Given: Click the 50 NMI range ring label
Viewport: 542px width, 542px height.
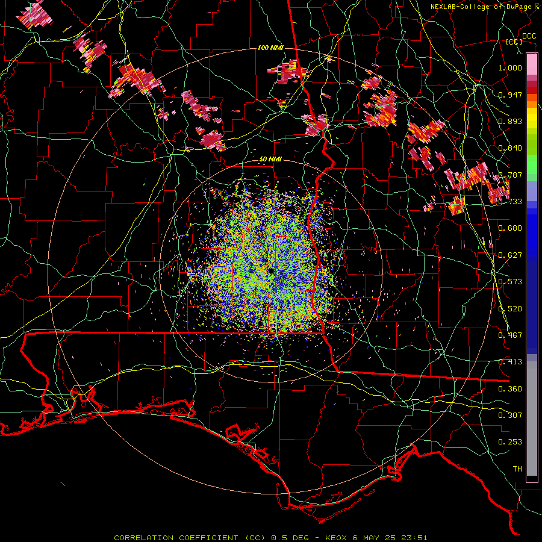Looking at the screenshot, I should [x=270, y=160].
